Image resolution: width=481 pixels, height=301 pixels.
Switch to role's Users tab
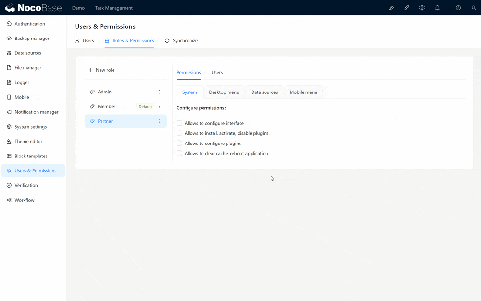click(x=217, y=73)
